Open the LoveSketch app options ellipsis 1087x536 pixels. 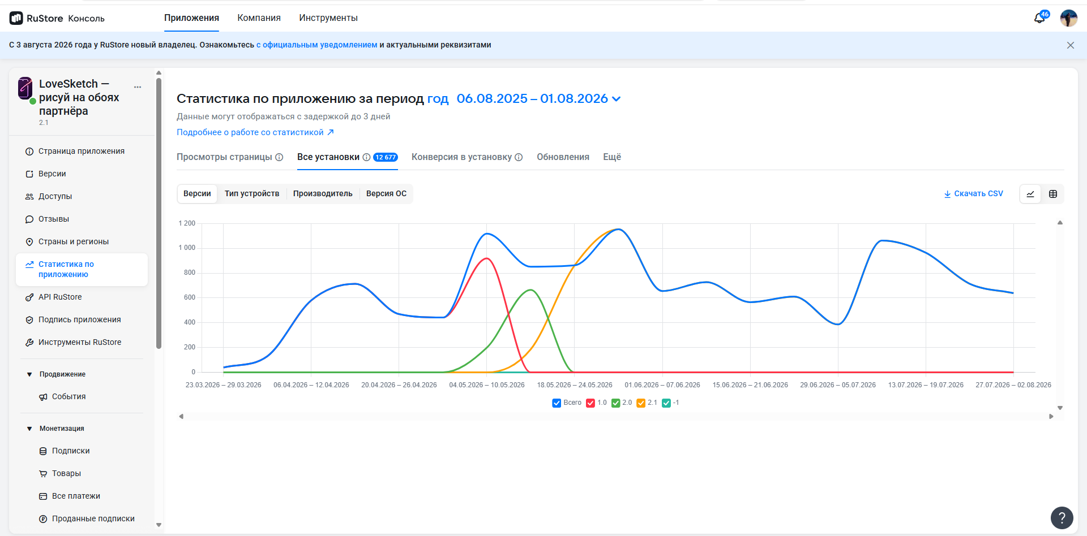click(x=138, y=87)
